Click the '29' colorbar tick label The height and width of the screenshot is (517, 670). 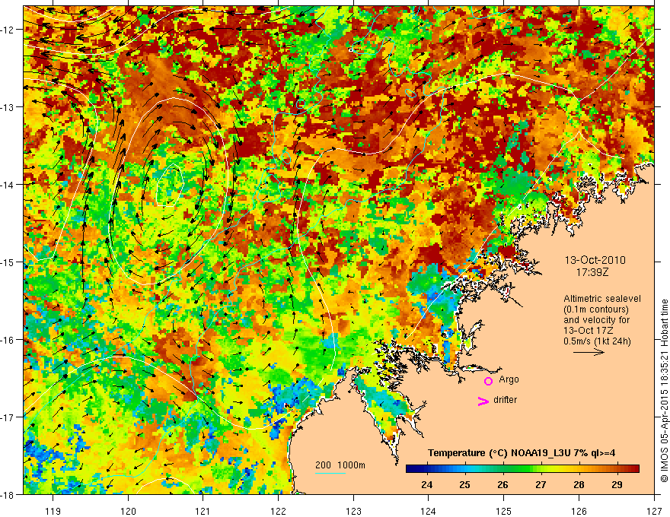tap(617, 484)
